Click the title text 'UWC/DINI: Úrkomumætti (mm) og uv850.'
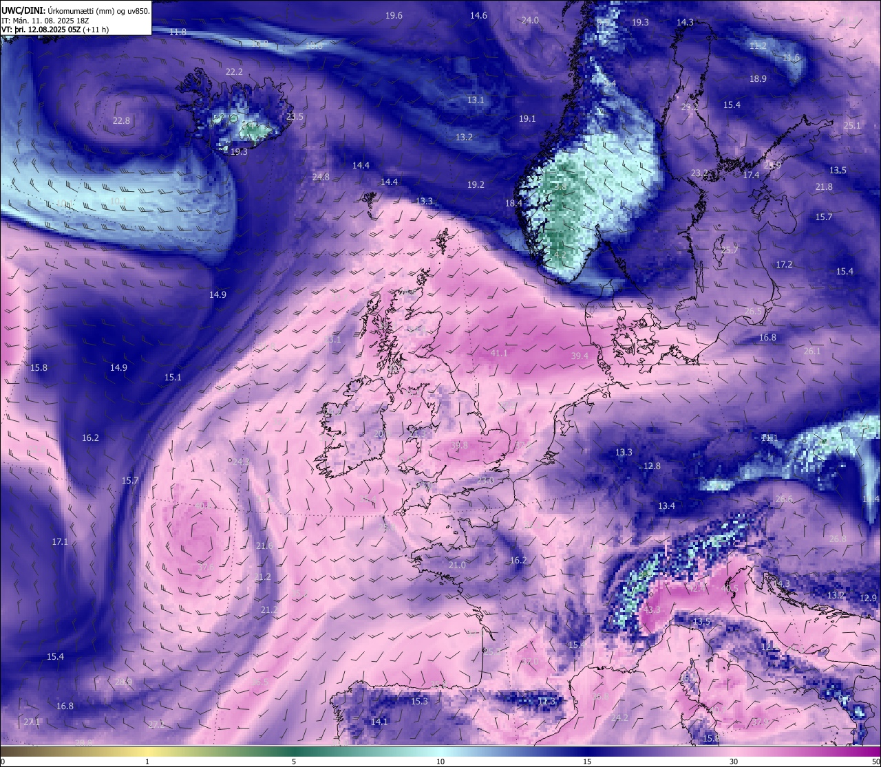 click(x=75, y=10)
